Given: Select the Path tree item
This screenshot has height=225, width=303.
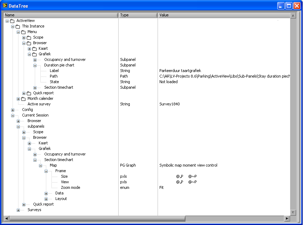Looking at the screenshot, I should pos(54,76).
